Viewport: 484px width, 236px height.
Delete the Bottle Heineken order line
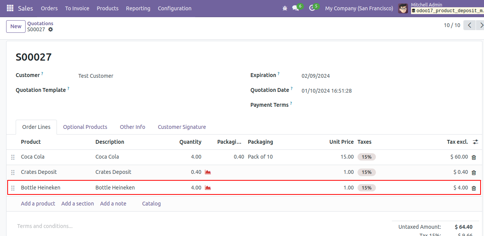pos(474,188)
